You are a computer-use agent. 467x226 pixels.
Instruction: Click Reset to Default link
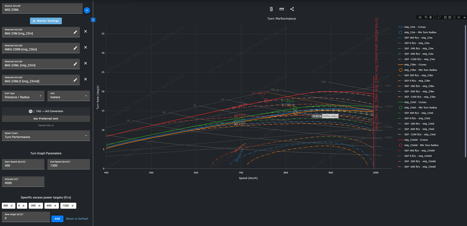coord(77,219)
